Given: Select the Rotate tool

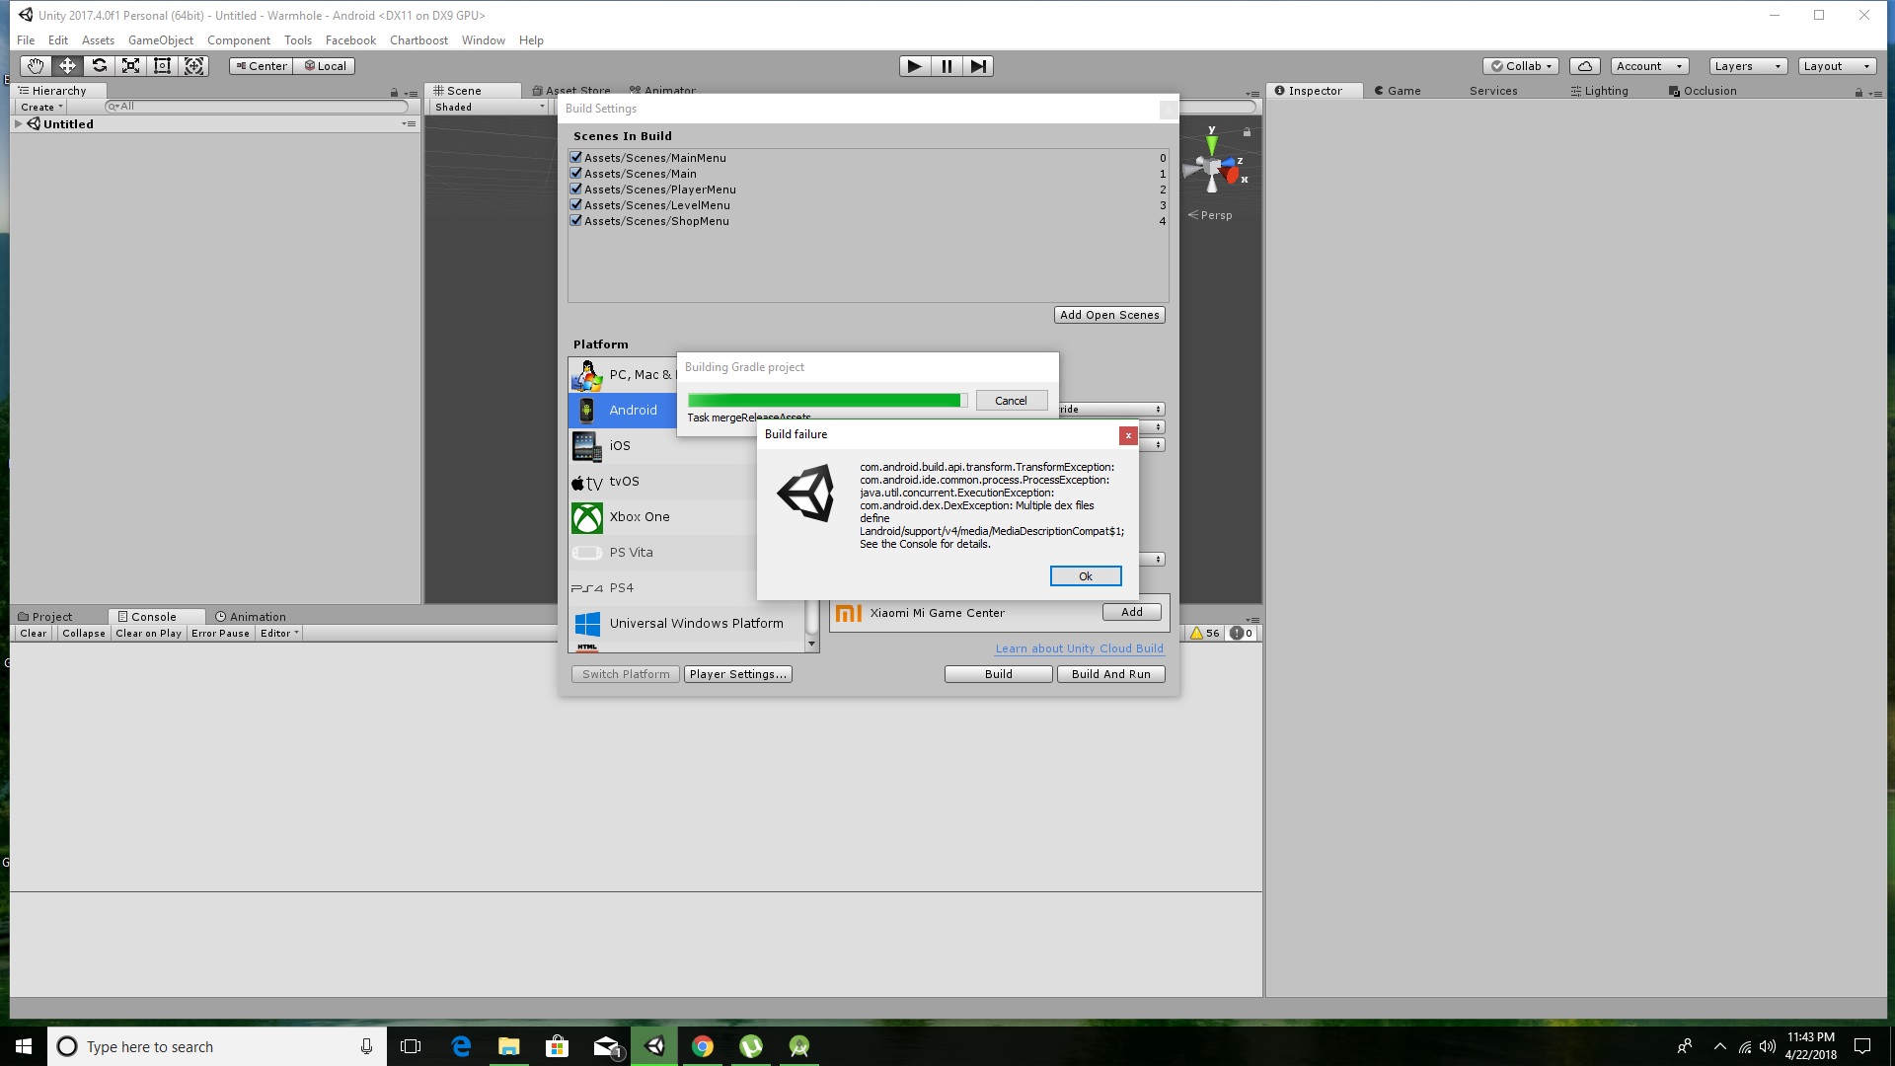Looking at the screenshot, I should coord(99,66).
